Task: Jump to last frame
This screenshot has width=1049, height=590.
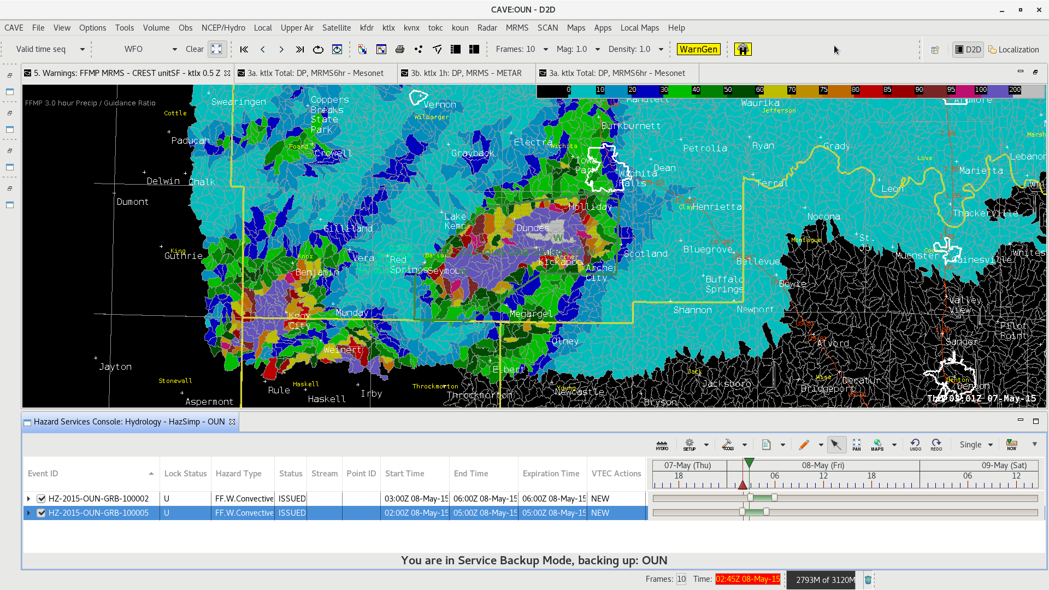Action: click(x=300, y=49)
